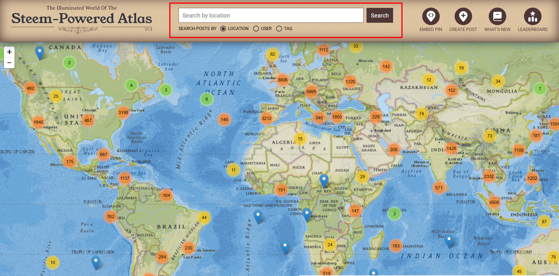Click the Steem-Powered Atlas logo title

(x=82, y=18)
